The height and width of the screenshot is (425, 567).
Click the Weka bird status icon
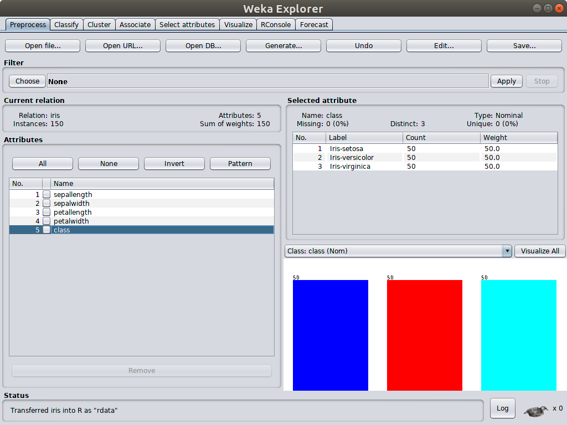pos(536,410)
